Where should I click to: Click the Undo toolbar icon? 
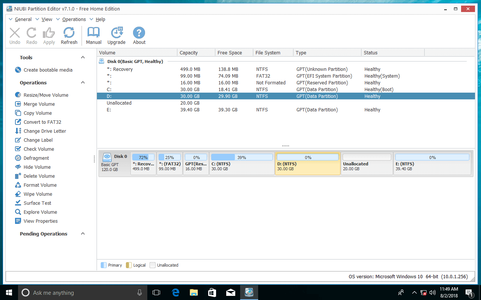click(x=15, y=36)
